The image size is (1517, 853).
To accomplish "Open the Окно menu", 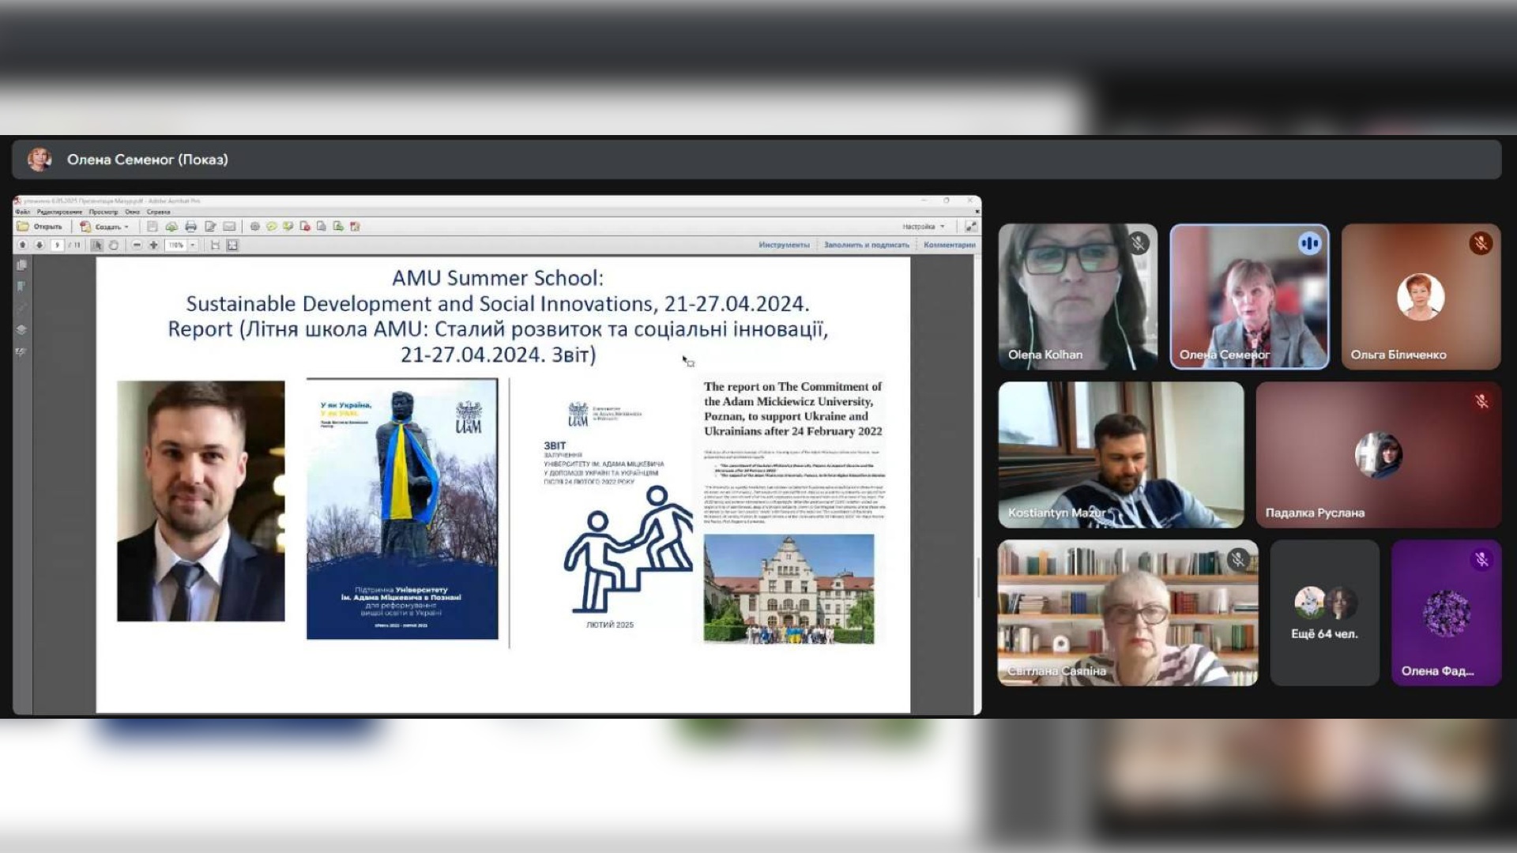I will pyautogui.click(x=132, y=212).
